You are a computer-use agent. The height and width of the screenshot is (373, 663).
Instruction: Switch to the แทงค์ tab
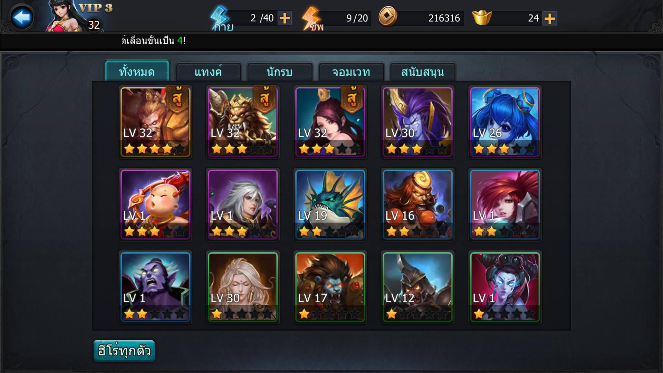tap(208, 72)
